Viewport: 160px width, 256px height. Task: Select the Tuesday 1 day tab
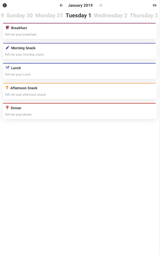pos(78,15)
